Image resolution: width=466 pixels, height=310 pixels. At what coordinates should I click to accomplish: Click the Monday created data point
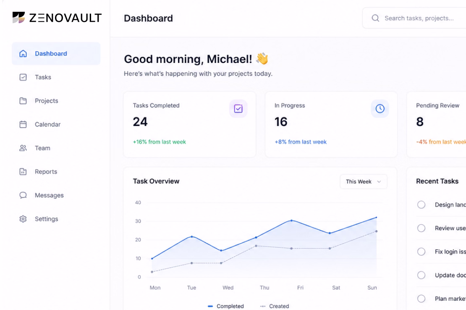pyautogui.click(x=152, y=272)
